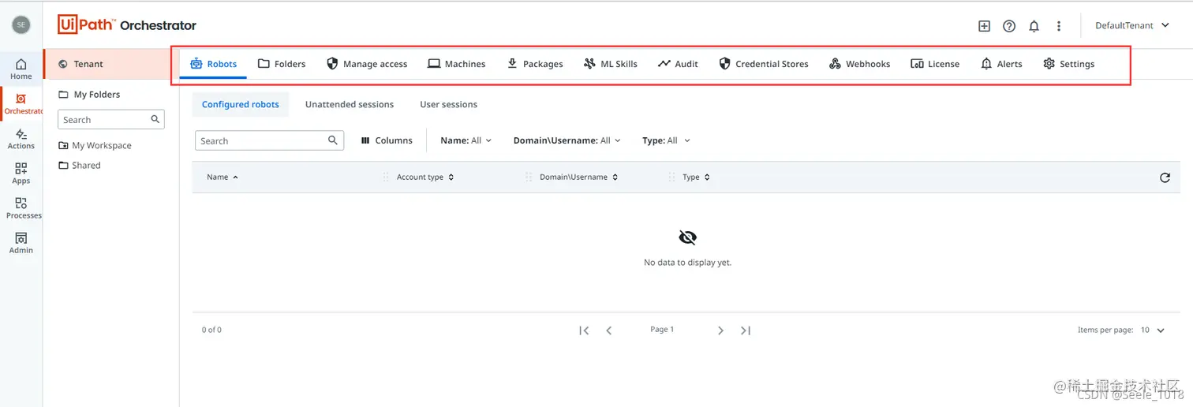Sort by the Account type column

pos(424,177)
